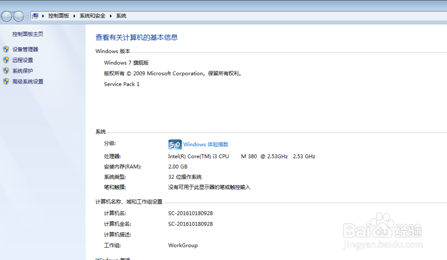The image size is (447, 260).
Task: Click the 处理器 label
Action: point(112,156)
